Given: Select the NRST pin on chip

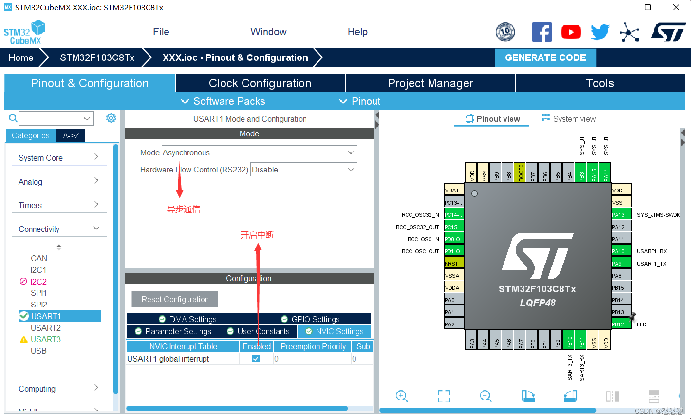Looking at the screenshot, I should (x=454, y=264).
